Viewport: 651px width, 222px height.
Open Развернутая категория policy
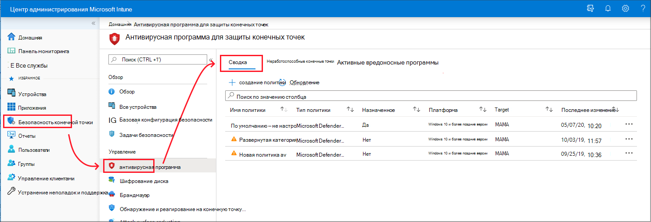[267, 140]
